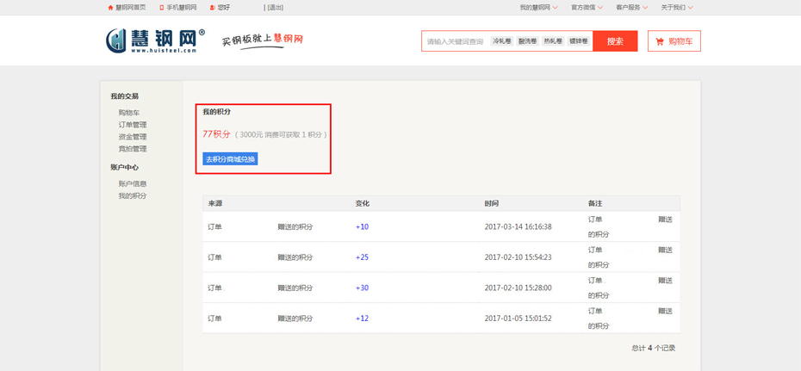Select the 热轧卷 quick search tag
The width and height of the screenshot is (801, 371).
(x=553, y=41)
